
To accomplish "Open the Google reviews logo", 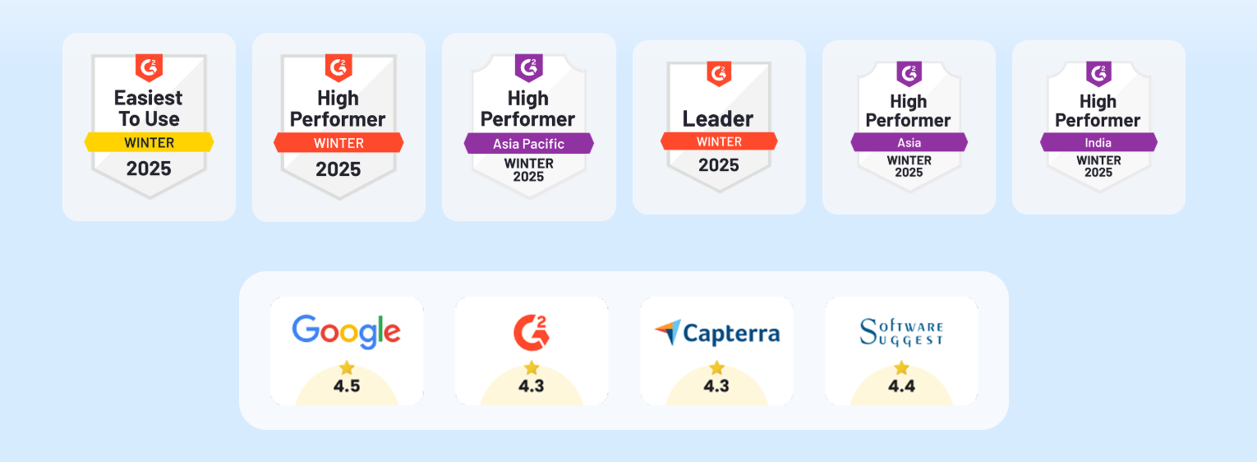I will [346, 331].
